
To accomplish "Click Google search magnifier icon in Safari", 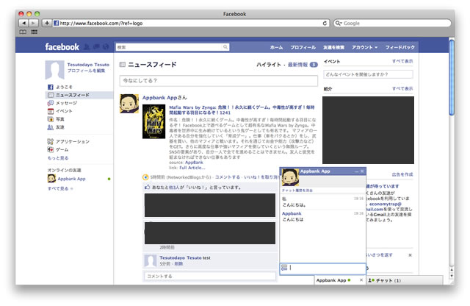I will point(337,23).
